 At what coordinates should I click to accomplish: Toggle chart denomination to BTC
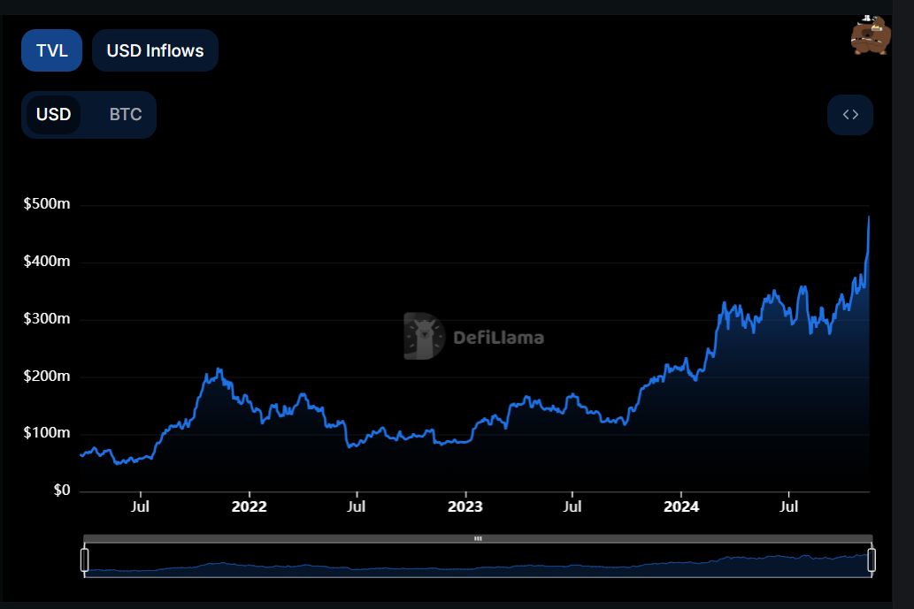tap(125, 115)
